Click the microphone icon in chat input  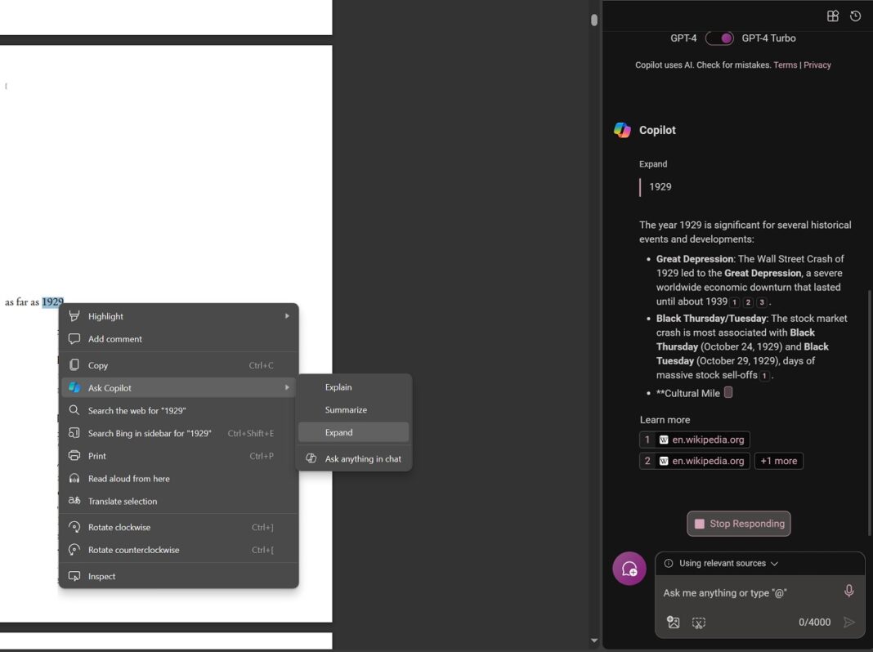(x=848, y=591)
